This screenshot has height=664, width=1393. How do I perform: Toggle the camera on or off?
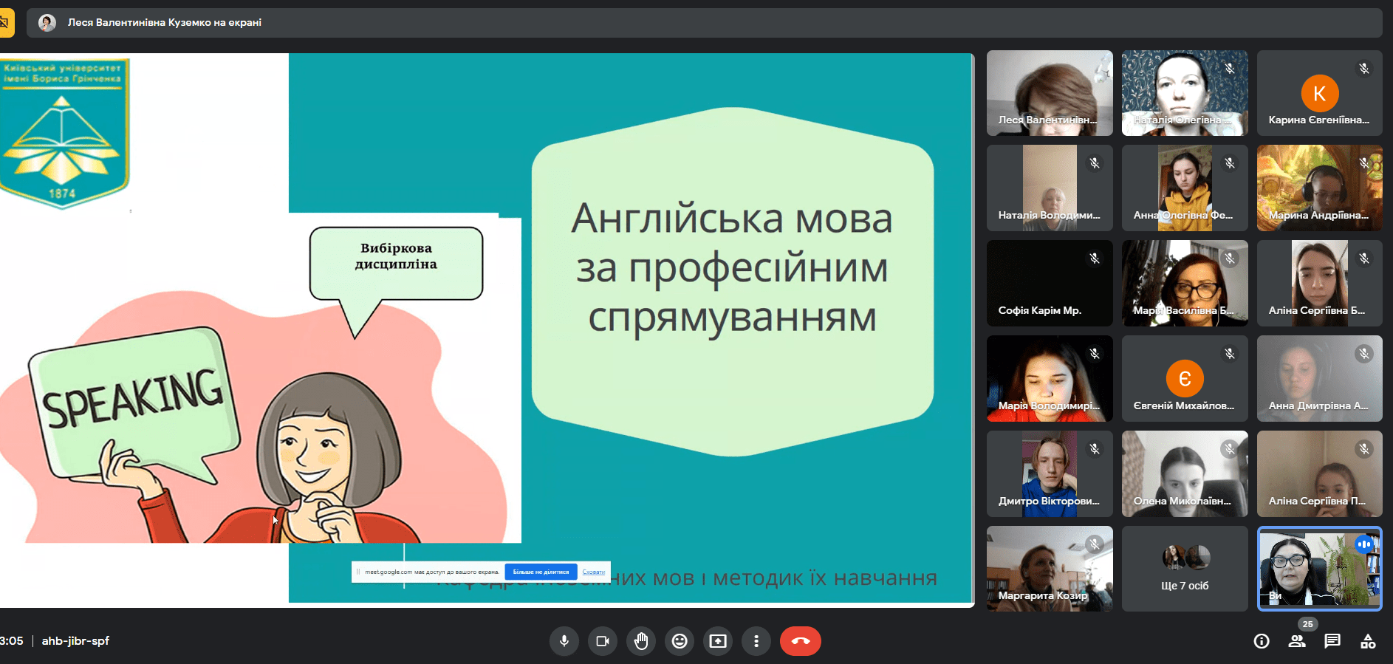[x=603, y=641]
